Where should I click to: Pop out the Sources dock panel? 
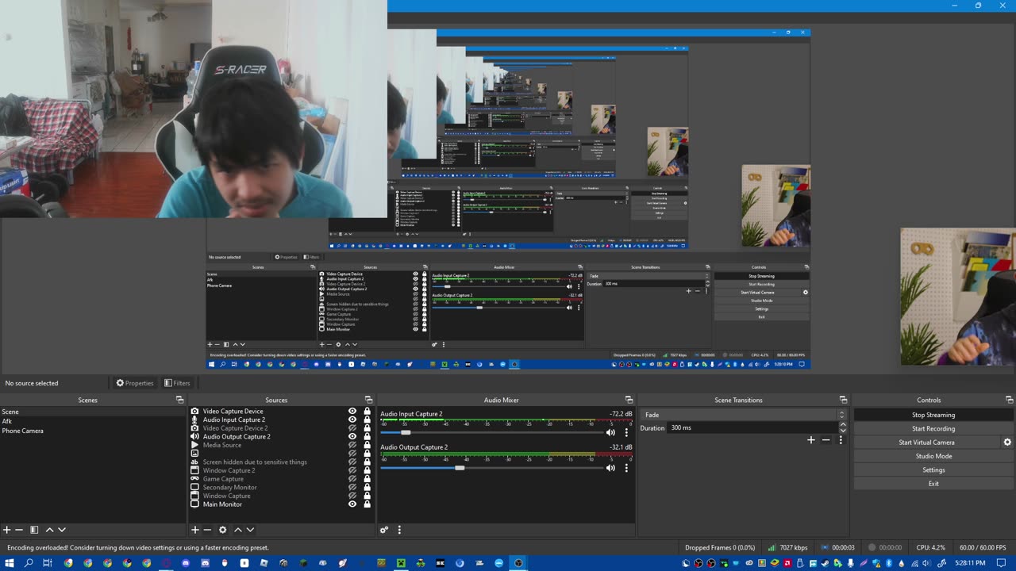point(368,400)
